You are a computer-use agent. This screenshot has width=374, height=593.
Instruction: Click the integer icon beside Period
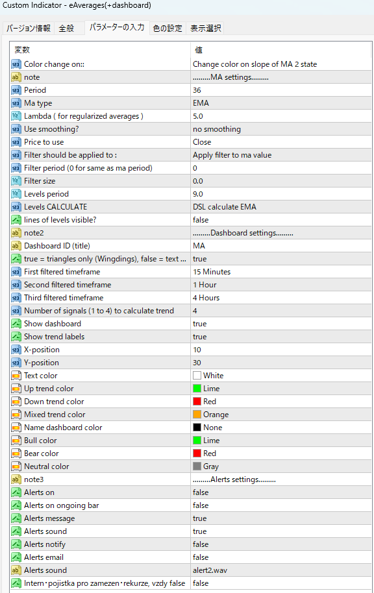16,90
